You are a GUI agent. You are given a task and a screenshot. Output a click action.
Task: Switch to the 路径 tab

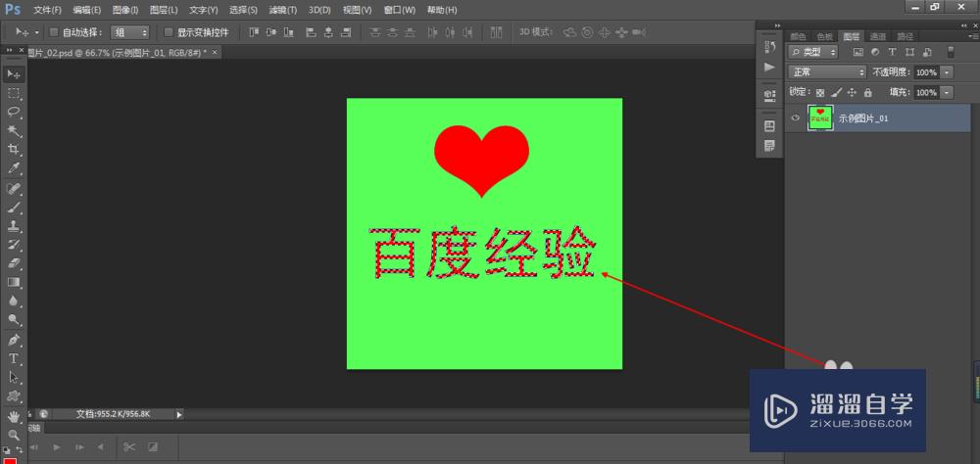point(905,36)
